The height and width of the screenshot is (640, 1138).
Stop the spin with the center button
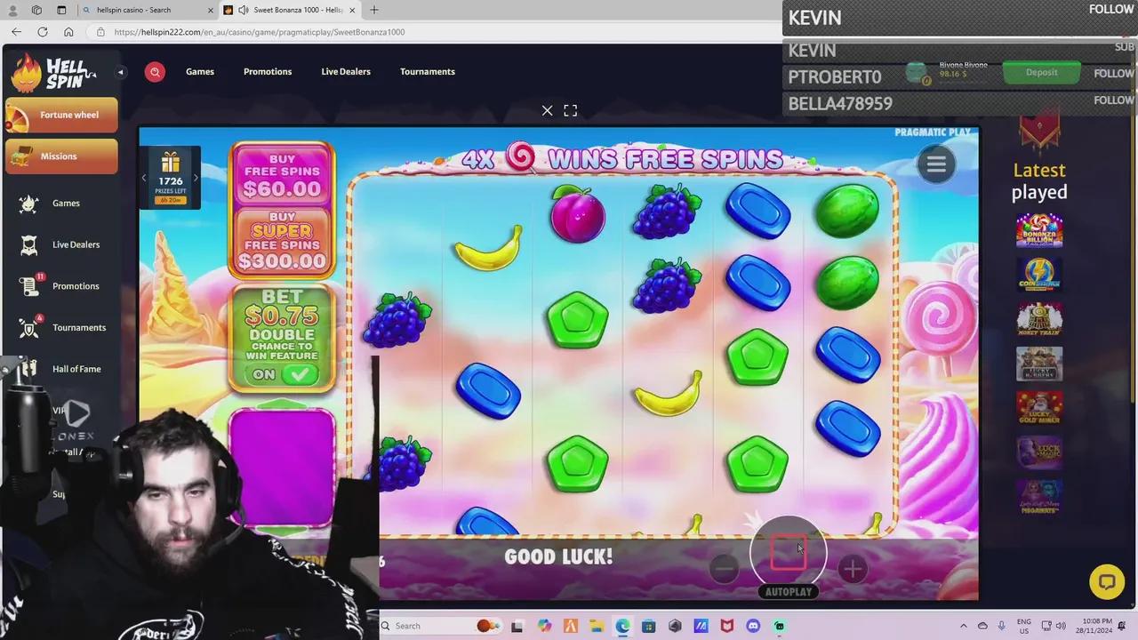click(x=789, y=553)
